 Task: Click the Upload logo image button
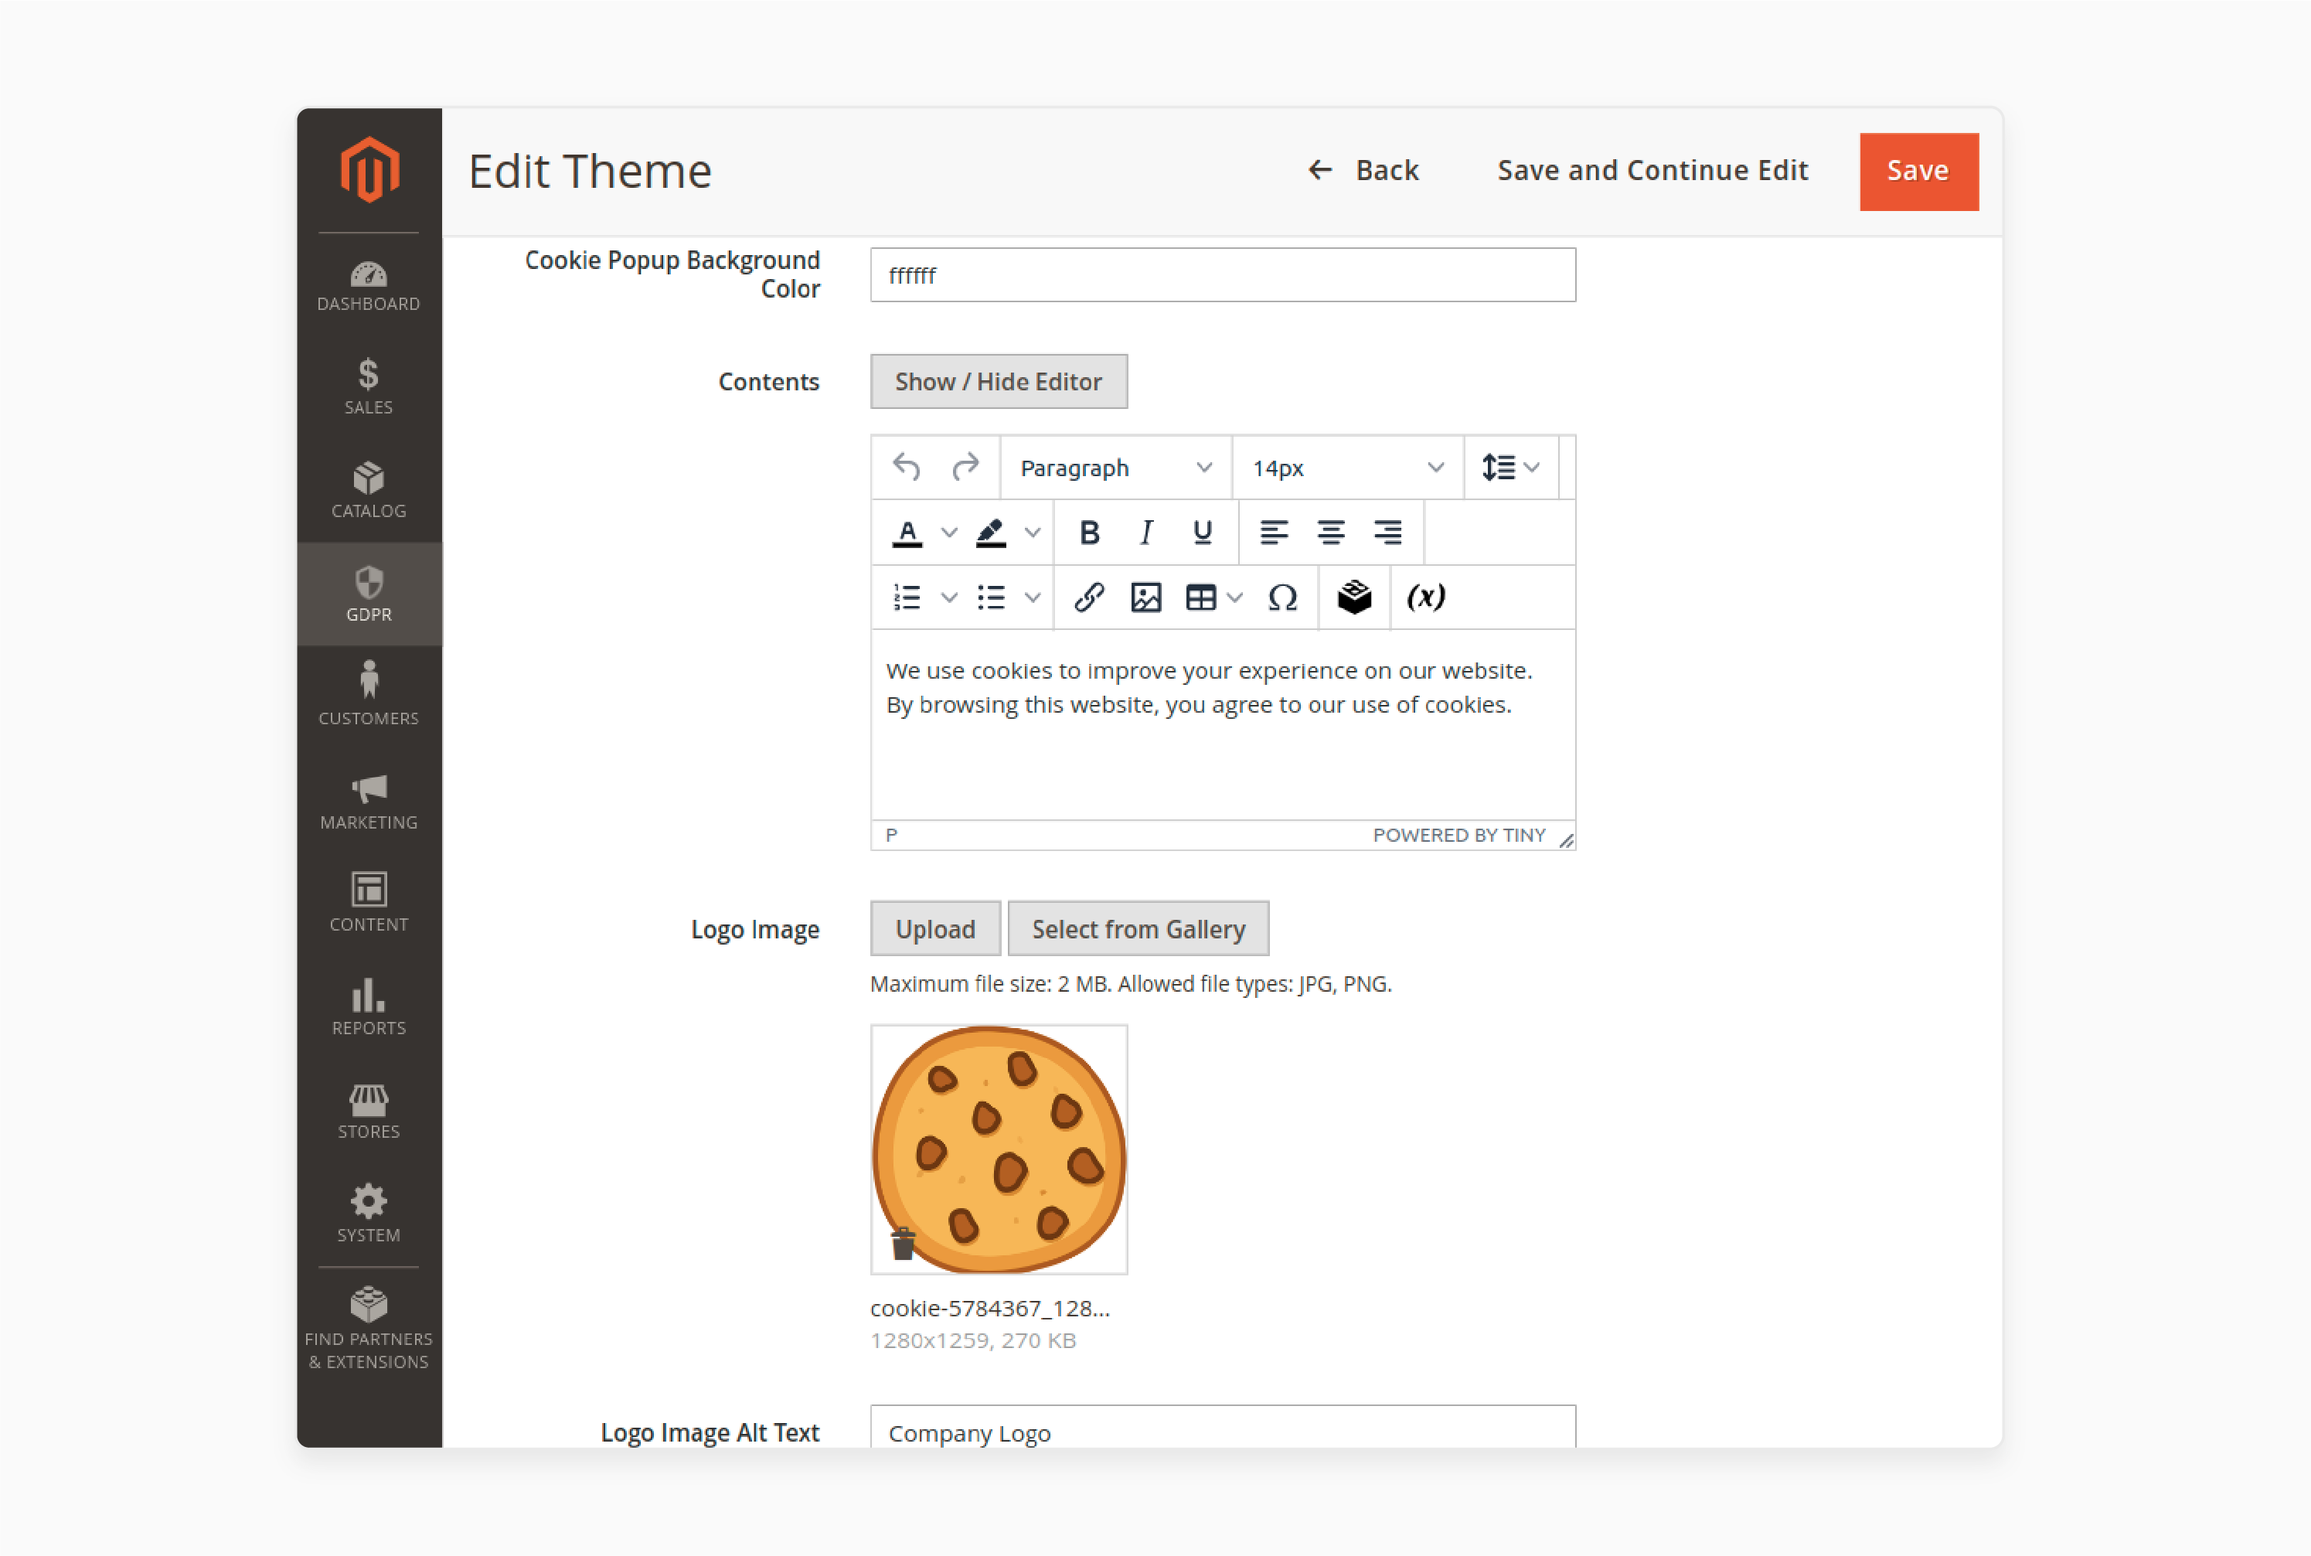[x=934, y=929]
